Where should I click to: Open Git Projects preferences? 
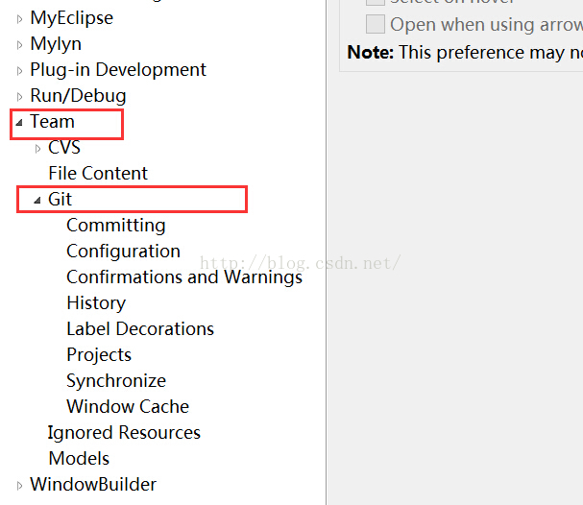(99, 355)
